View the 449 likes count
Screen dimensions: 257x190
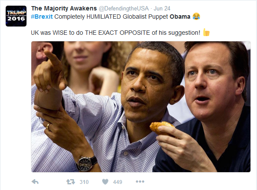pyautogui.click(x=117, y=182)
